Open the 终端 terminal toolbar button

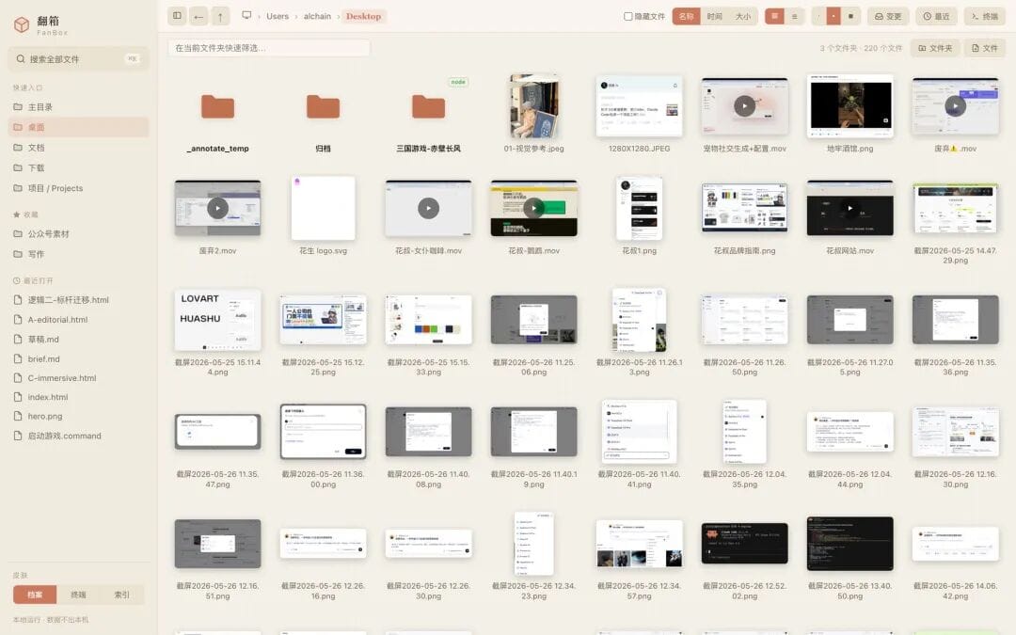point(984,16)
